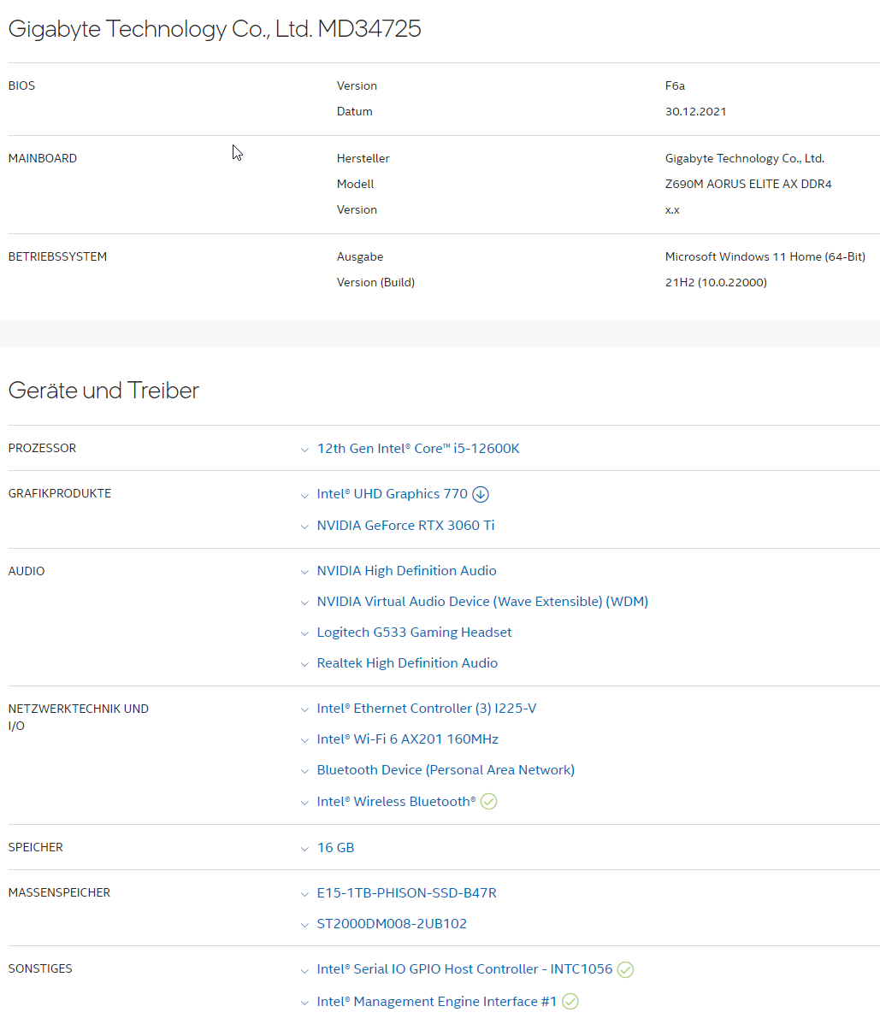Expand chevron for 16 GB memory

[x=304, y=849]
